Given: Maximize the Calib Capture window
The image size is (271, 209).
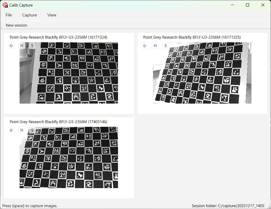Looking at the screenshot, I should point(248,5).
